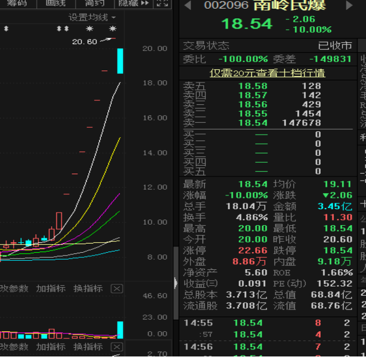Viewport: 366px width, 357px height.
Task: Click the 总值 value 68.84亿
Action: click(332, 295)
